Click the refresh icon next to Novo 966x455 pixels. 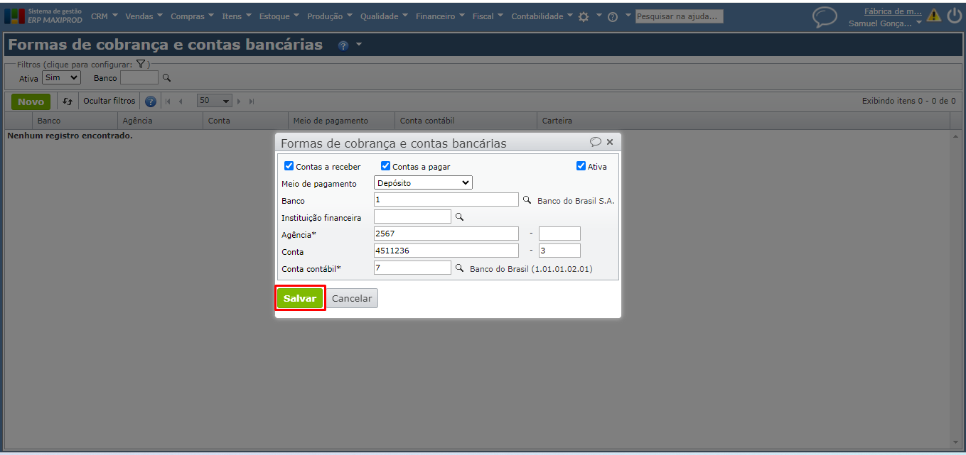68,102
